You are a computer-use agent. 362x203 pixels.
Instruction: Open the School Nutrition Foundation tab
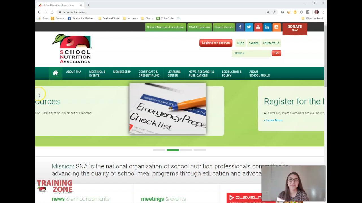pyautogui.click(x=166, y=27)
